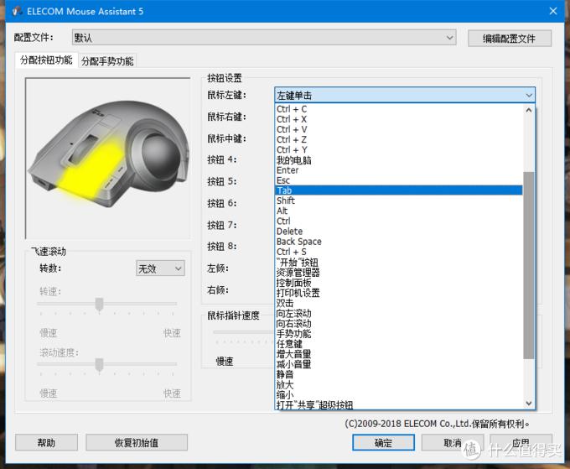Select 减小音量 option
The image size is (570, 469).
(399, 364)
